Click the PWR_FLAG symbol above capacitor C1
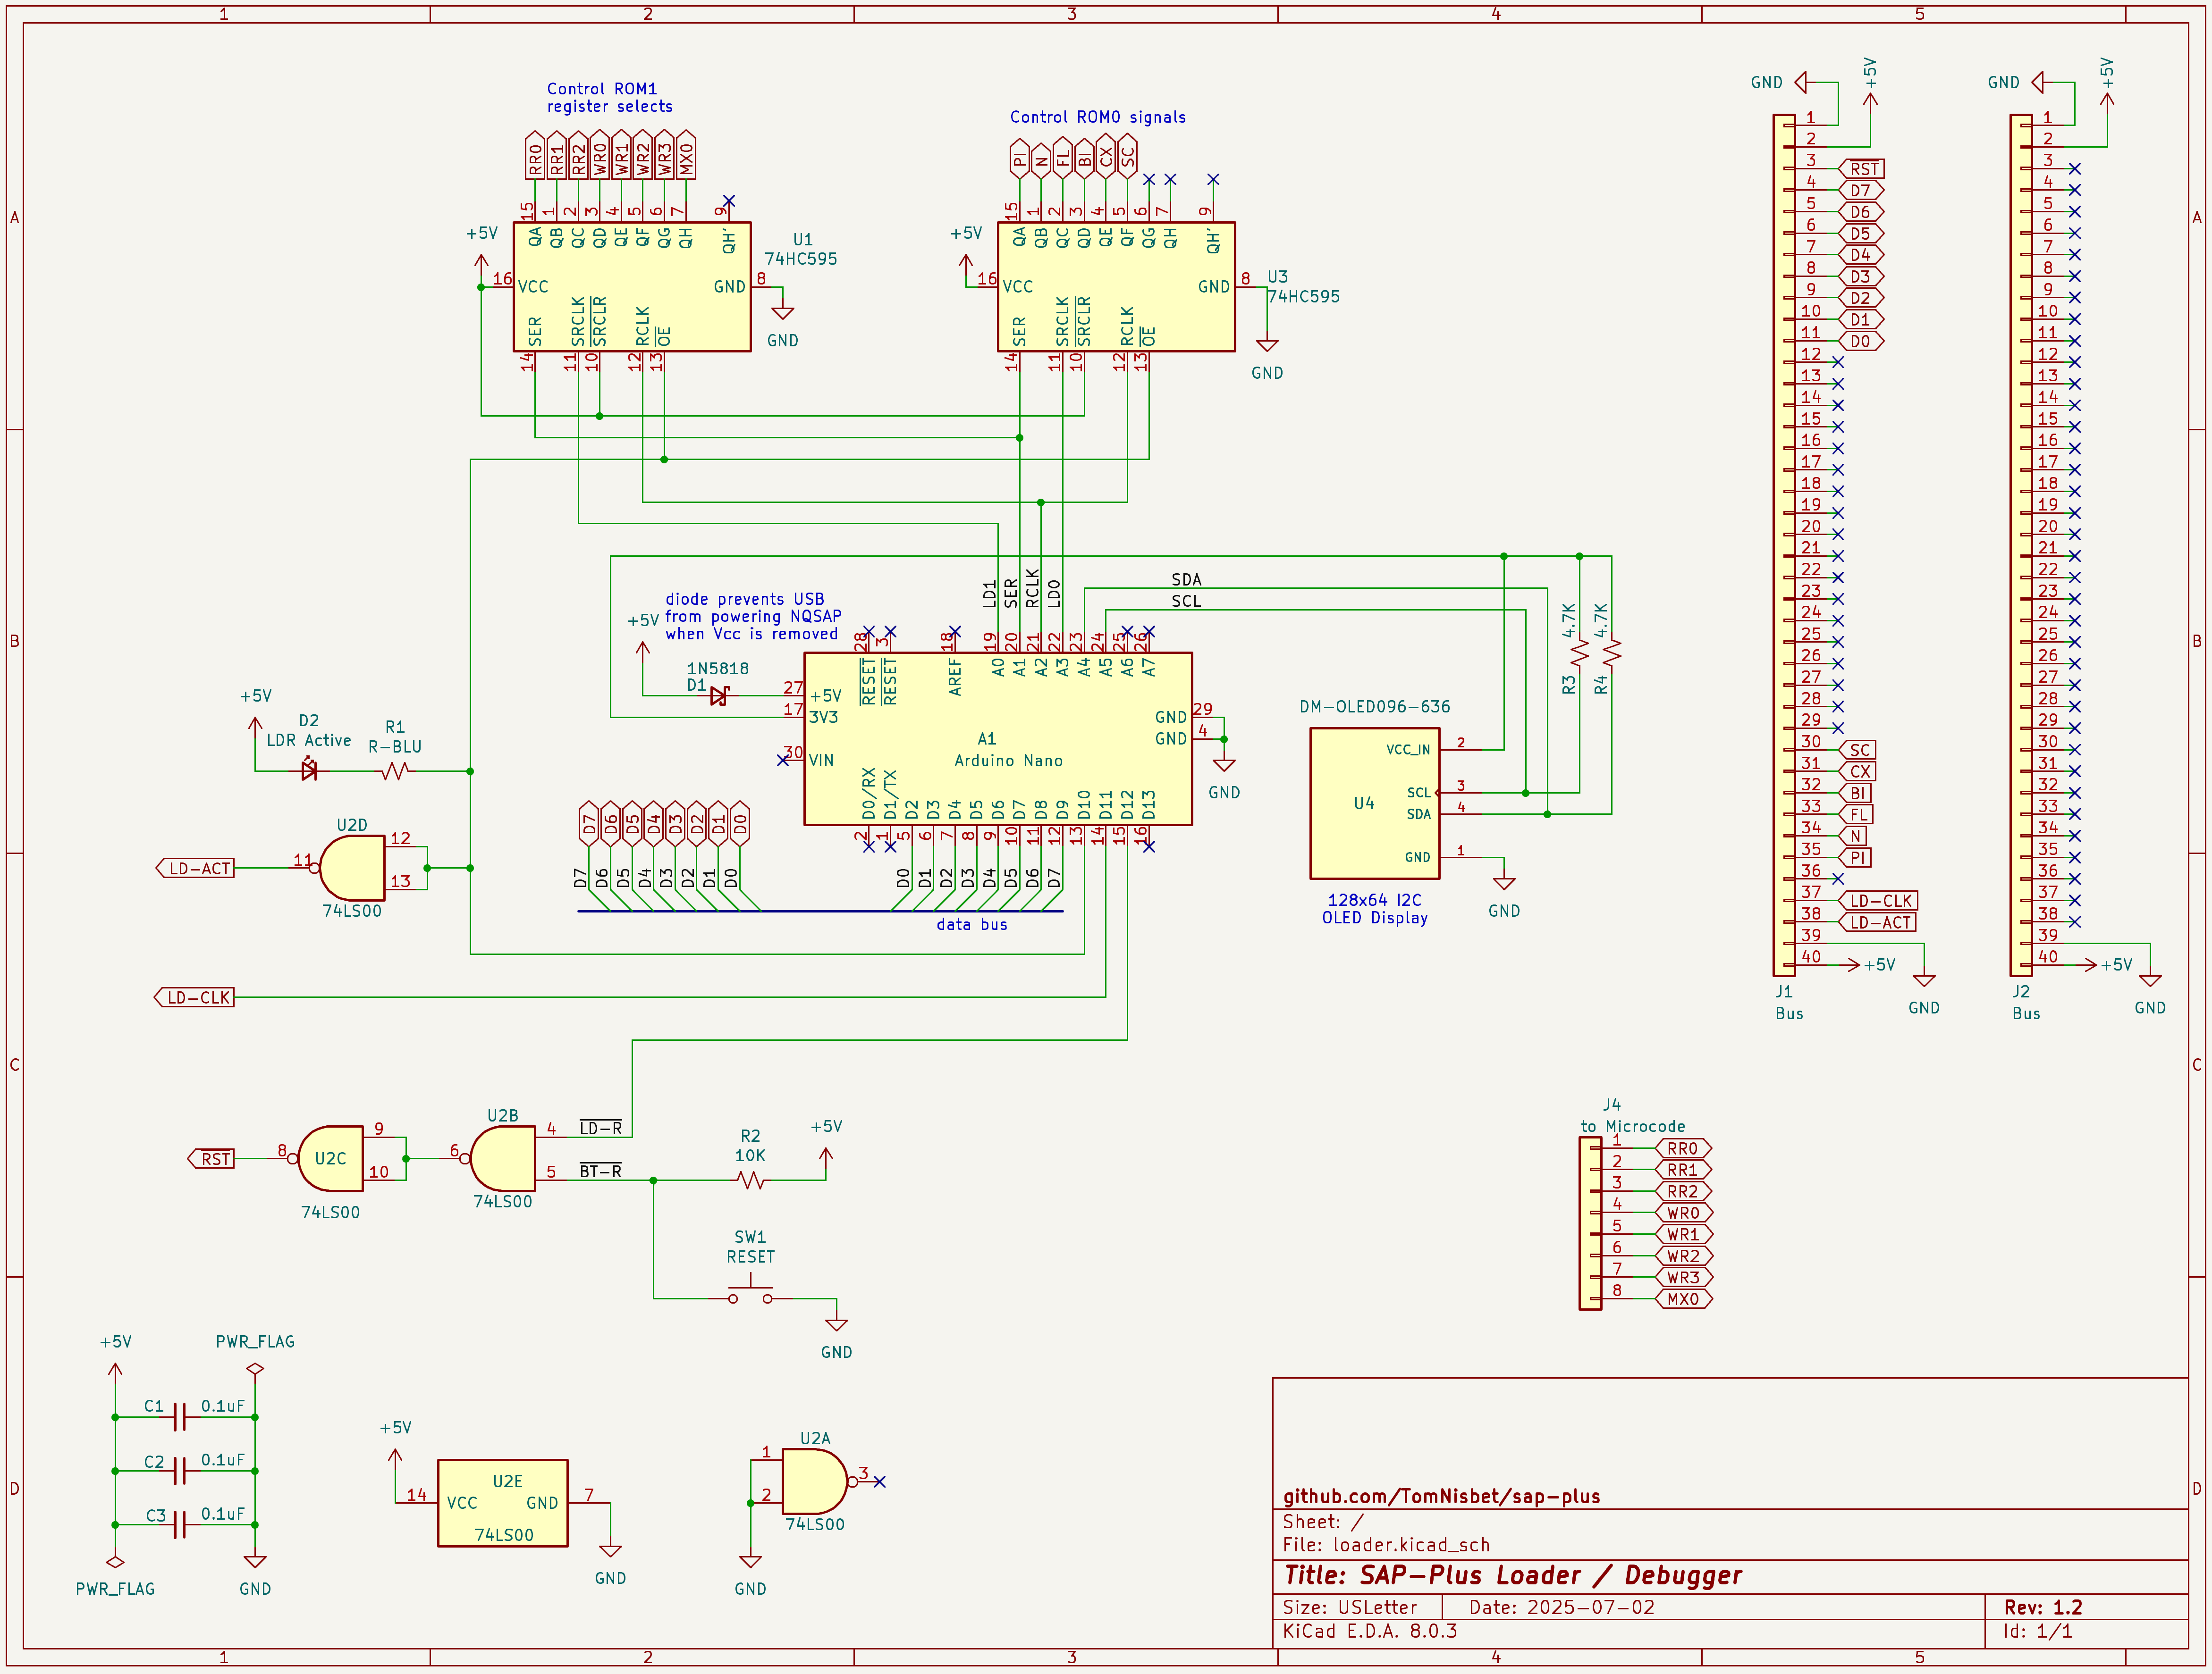The image size is (2212, 1674). pyautogui.click(x=255, y=1369)
